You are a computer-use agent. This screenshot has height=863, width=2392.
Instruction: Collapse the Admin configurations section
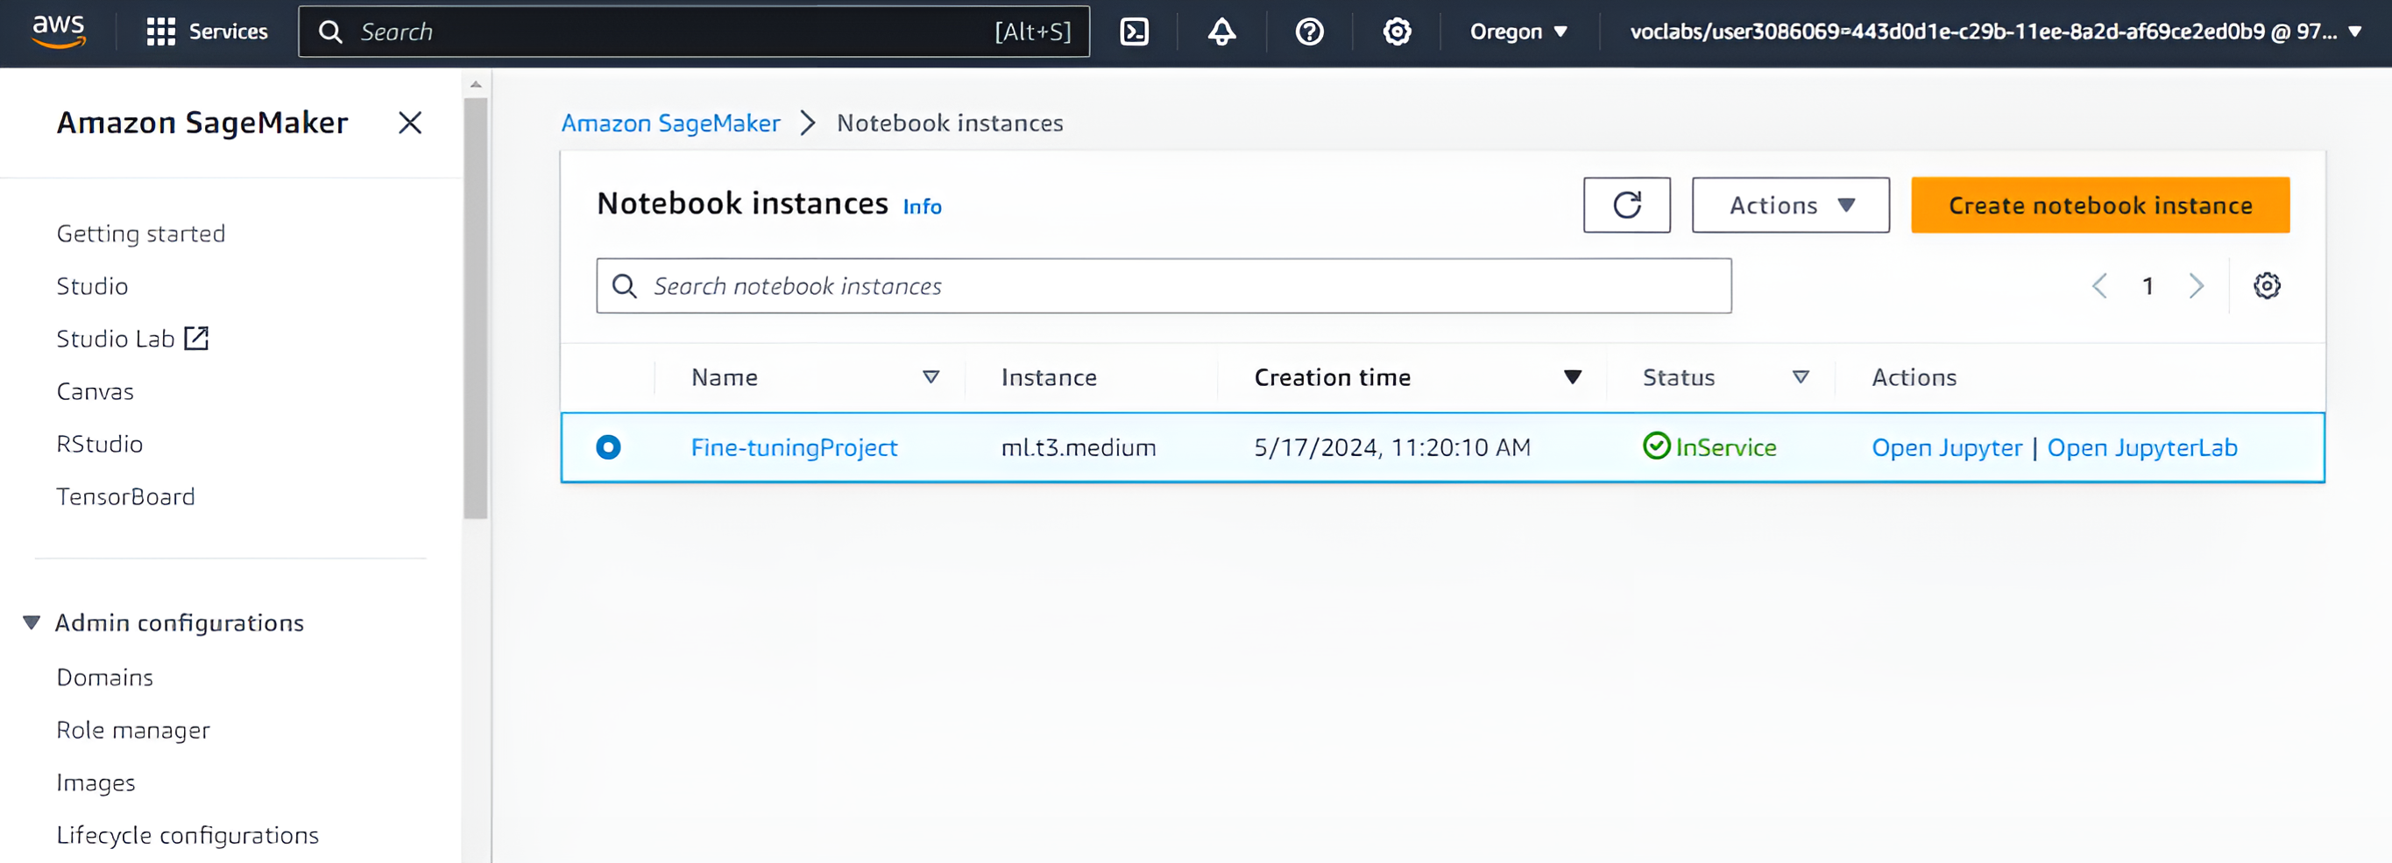coord(32,621)
